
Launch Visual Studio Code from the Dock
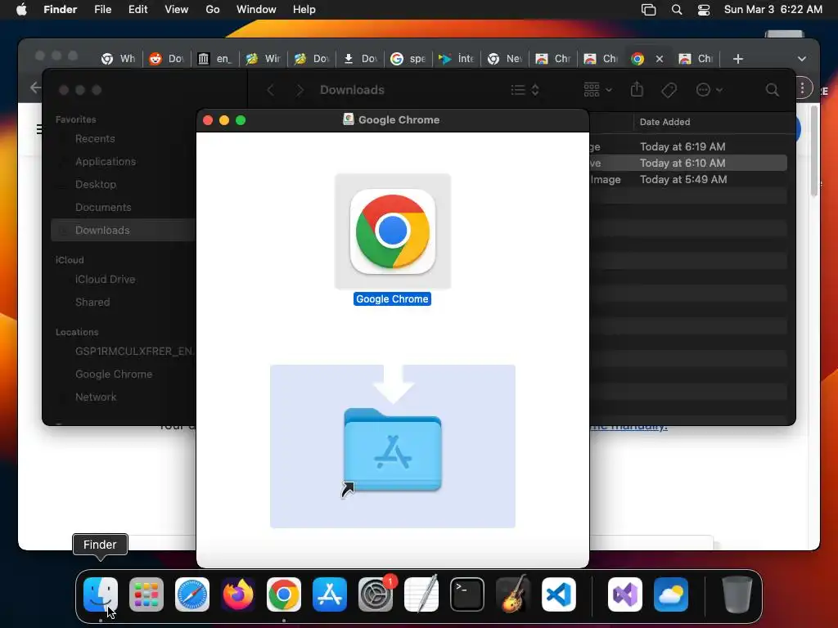558,594
